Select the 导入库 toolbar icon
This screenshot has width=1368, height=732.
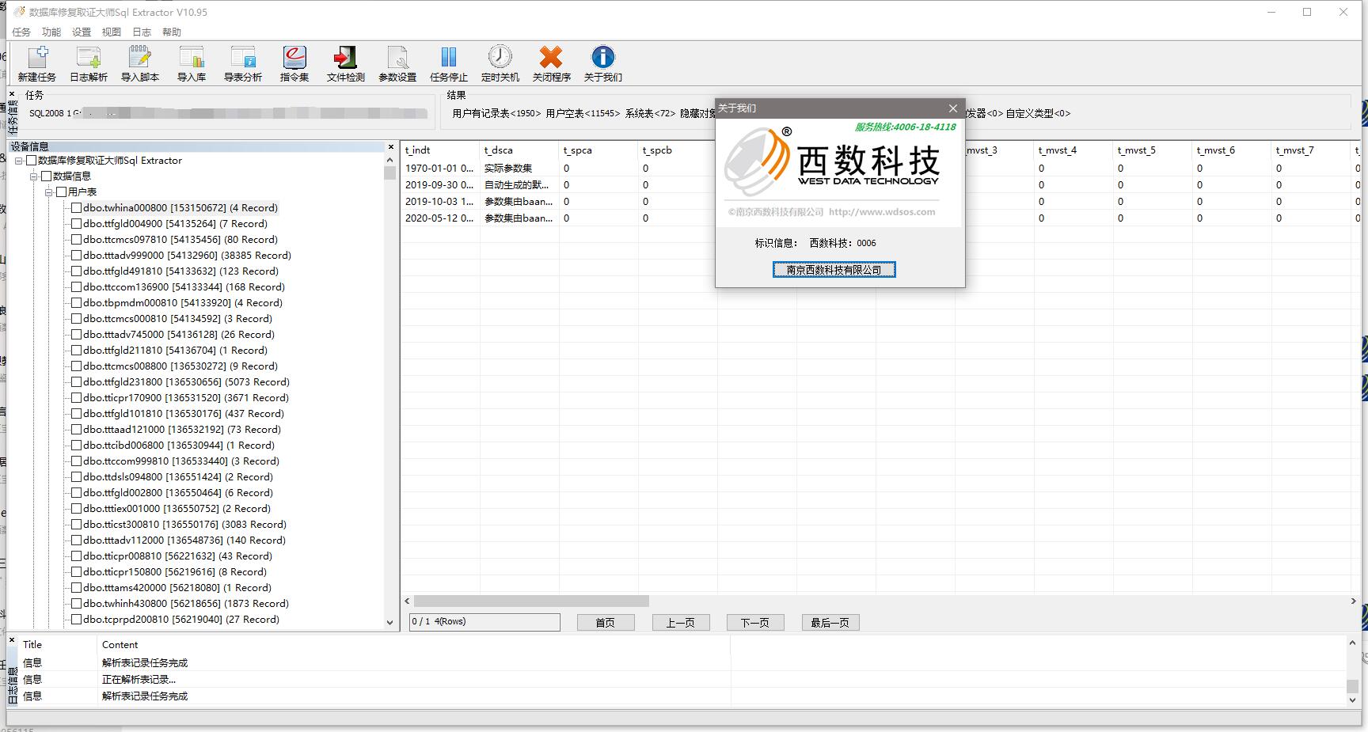tap(192, 63)
